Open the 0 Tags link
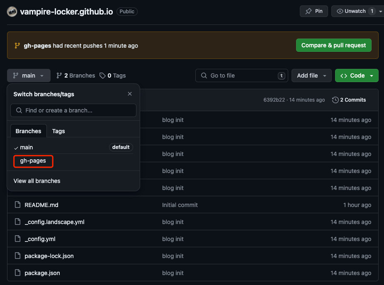The image size is (384, 285). point(113,76)
